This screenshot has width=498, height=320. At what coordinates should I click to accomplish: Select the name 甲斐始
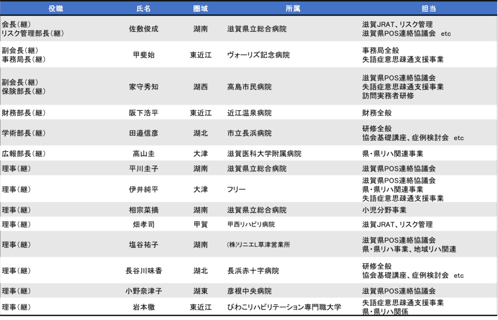[143, 55]
